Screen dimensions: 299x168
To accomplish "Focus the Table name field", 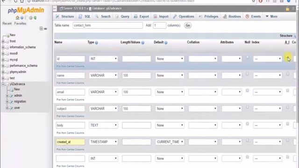I will coord(107,25).
